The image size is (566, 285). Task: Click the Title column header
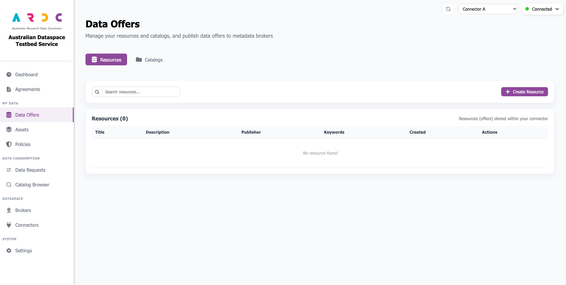point(100,132)
